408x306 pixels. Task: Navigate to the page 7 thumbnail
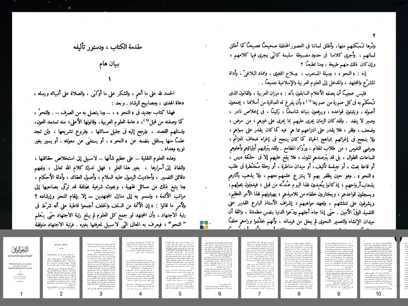259,268
